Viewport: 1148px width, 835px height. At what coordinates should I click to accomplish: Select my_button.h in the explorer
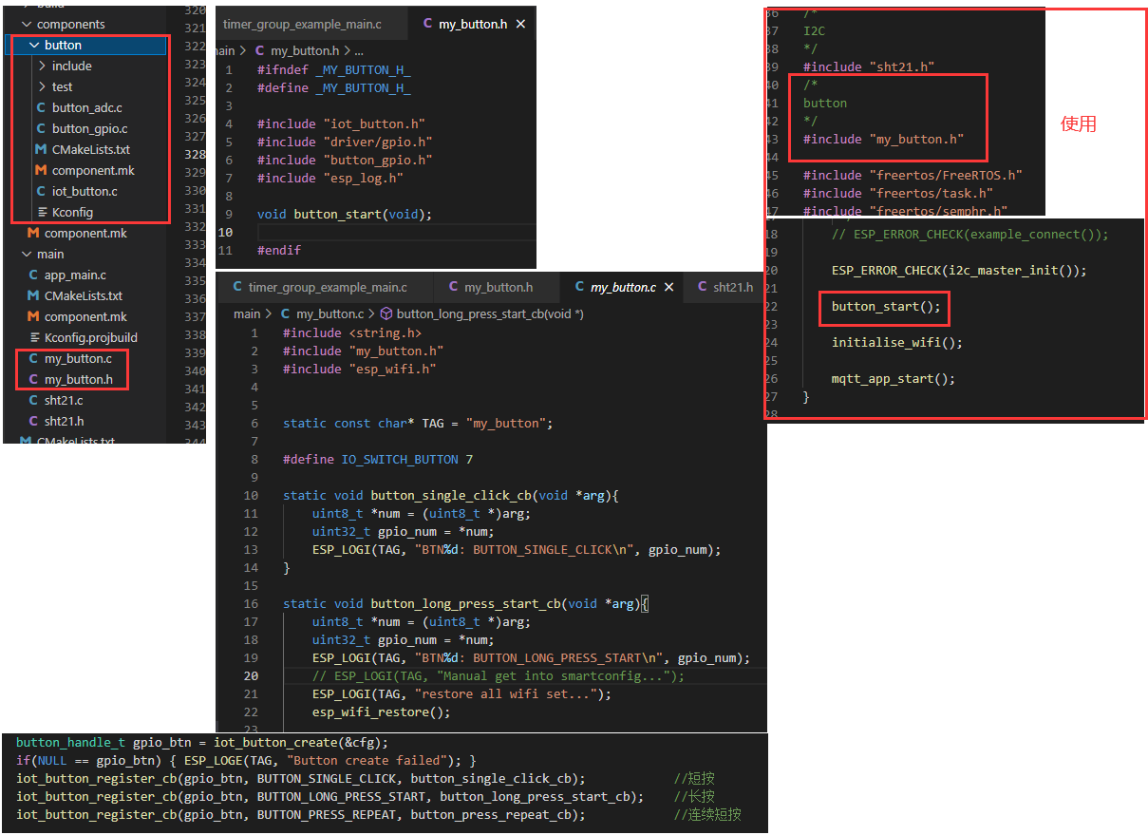(x=78, y=379)
